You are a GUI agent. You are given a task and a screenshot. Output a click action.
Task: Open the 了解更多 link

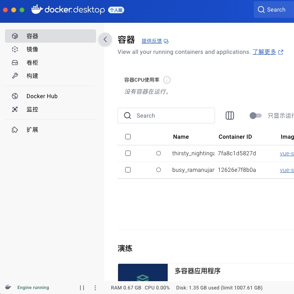click(x=264, y=52)
